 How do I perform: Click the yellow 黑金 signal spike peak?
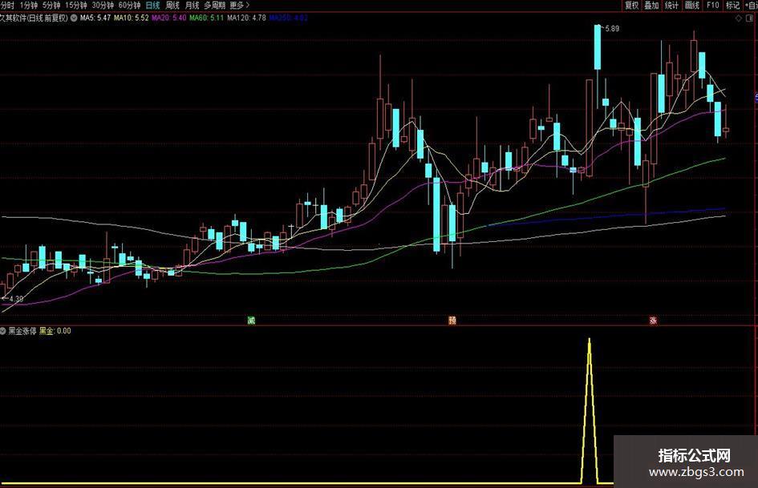[x=590, y=340]
